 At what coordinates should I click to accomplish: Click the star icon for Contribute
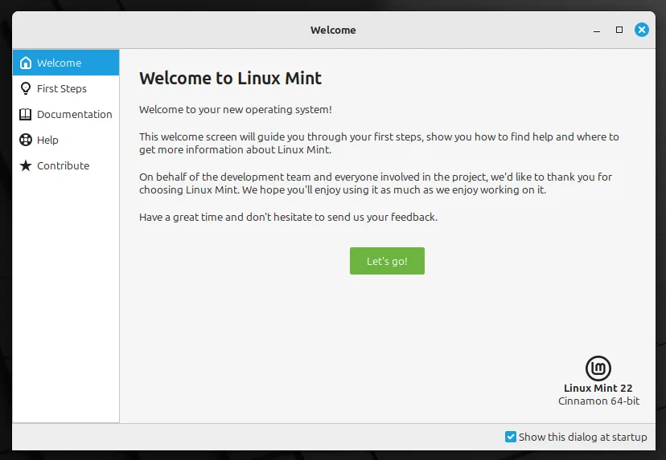(x=26, y=165)
